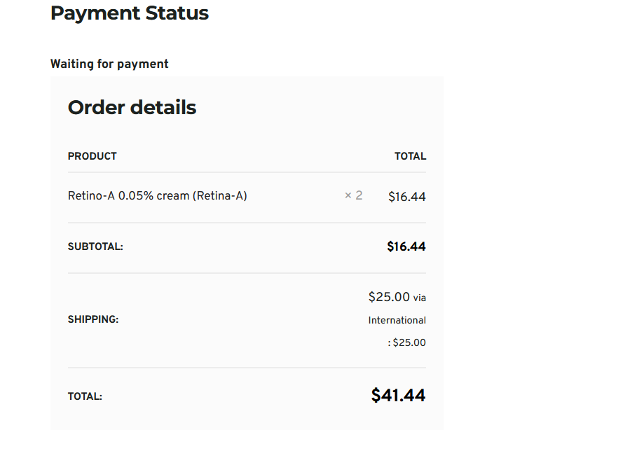Click the Payment Status heading
The image size is (637, 465).
pyautogui.click(x=130, y=13)
